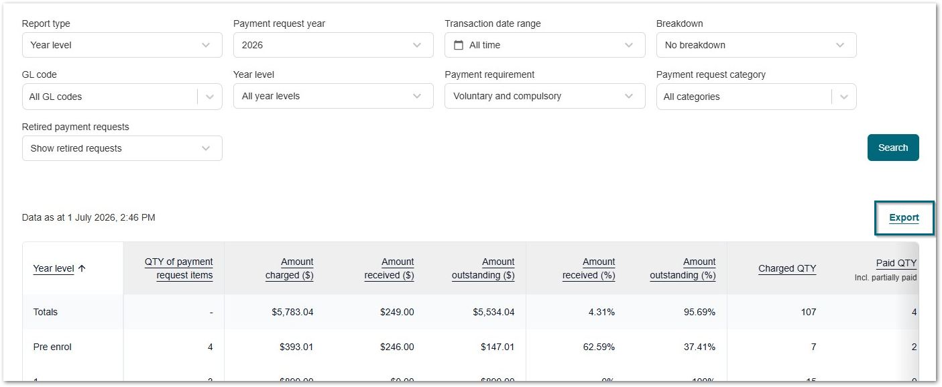Sort by Amount outstanding ($) column
942x387 pixels.
click(x=483, y=268)
